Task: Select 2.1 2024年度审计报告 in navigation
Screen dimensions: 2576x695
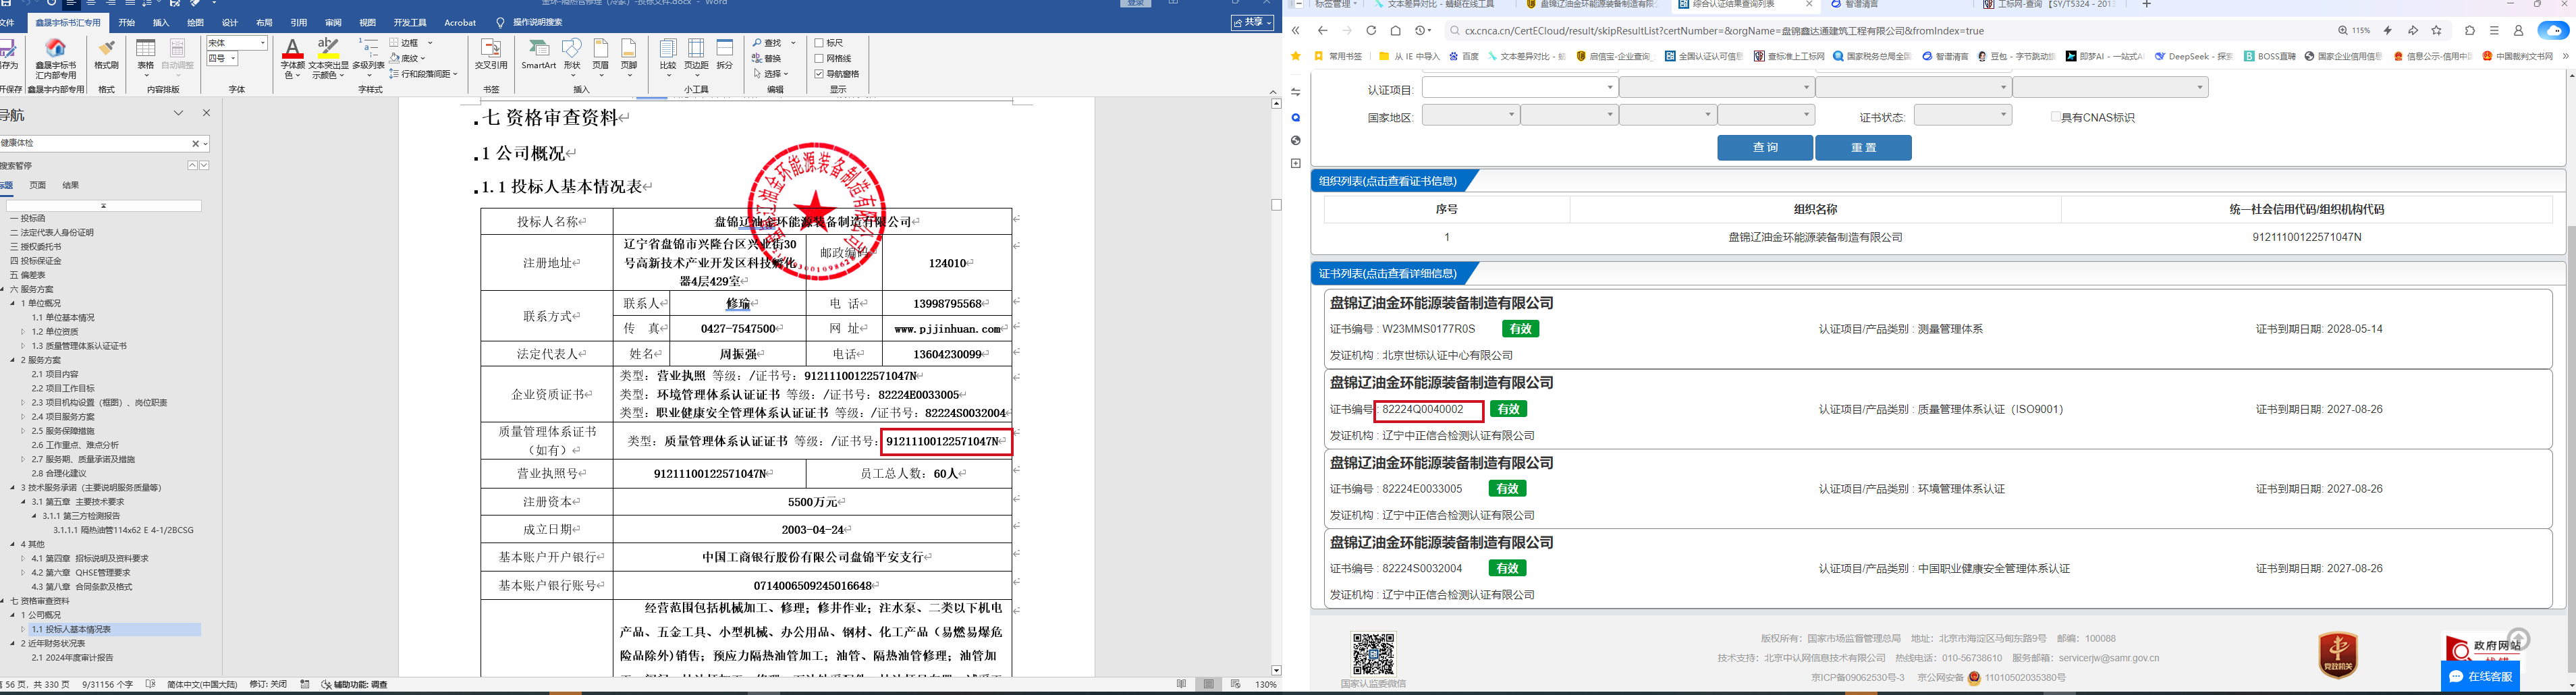Action: pyautogui.click(x=72, y=658)
